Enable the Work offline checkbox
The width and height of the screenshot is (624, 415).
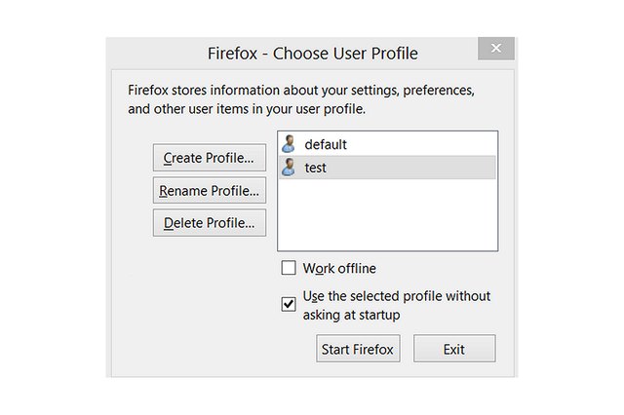[289, 269]
